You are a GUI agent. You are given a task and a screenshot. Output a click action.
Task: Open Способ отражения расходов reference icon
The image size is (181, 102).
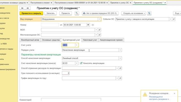coord(120,68)
